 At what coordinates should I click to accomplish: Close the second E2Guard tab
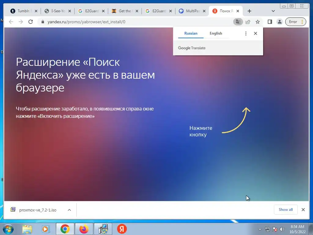point(171,11)
